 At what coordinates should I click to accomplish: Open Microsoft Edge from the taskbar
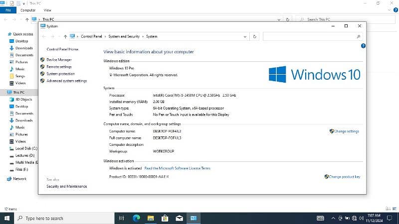tap(137, 218)
